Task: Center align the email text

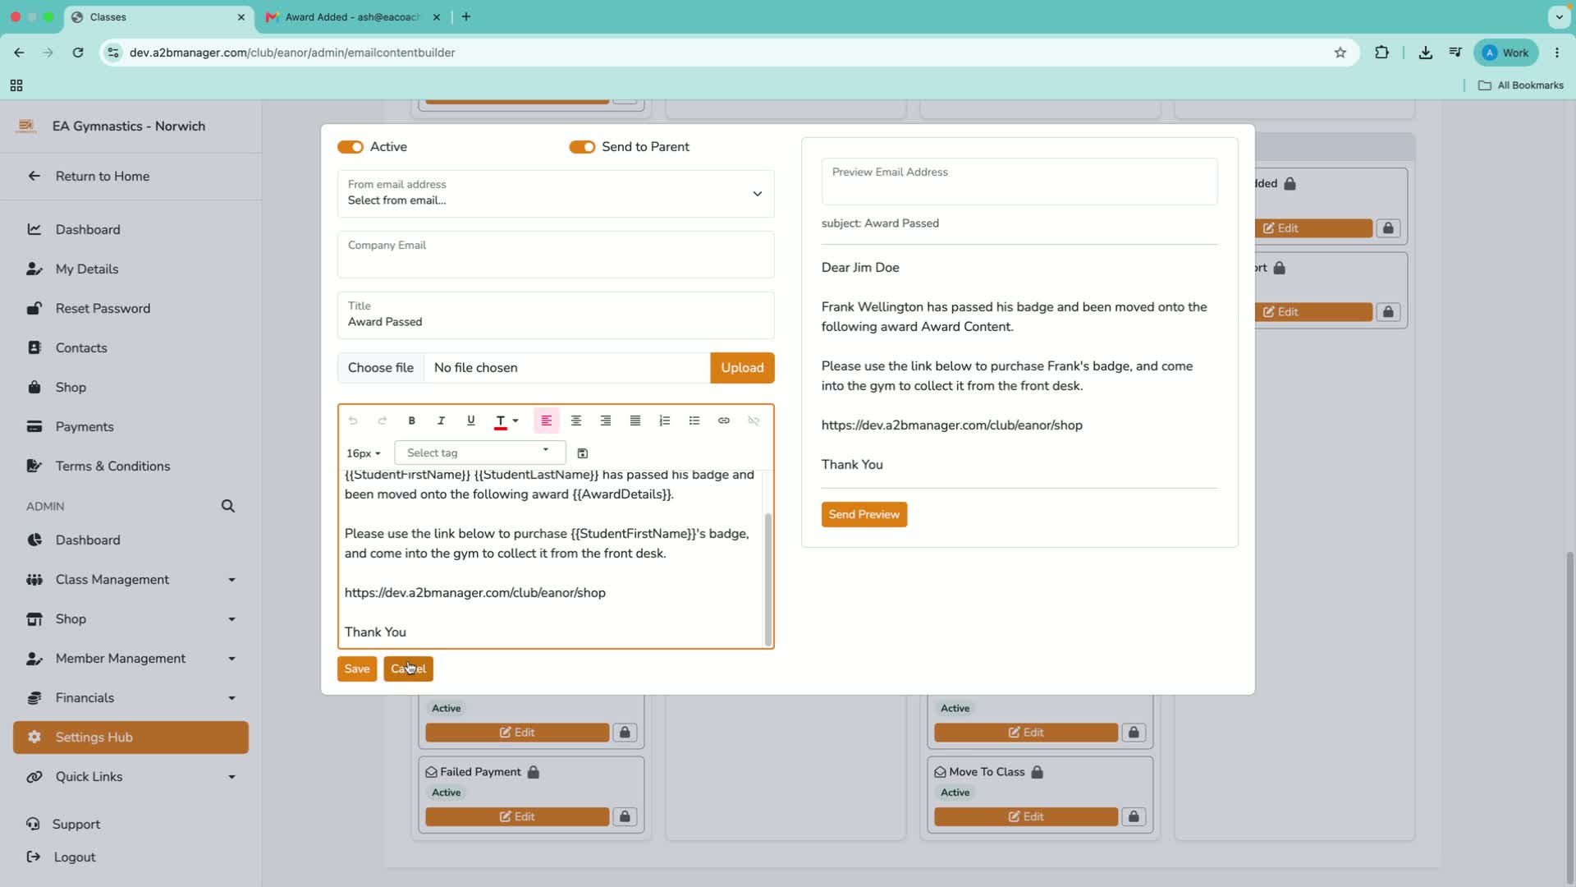Action: click(576, 421)
